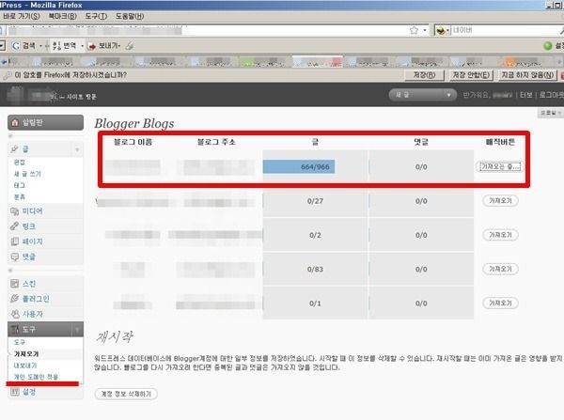Click 계정 정보 삭제하기 button
This screenshot has height=420, width=564.
click(126, 394)
